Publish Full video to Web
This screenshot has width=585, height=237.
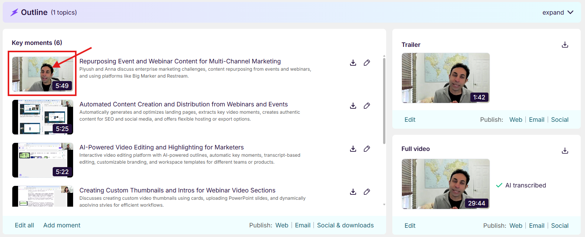pyautogui.click(x=516, y=225)
